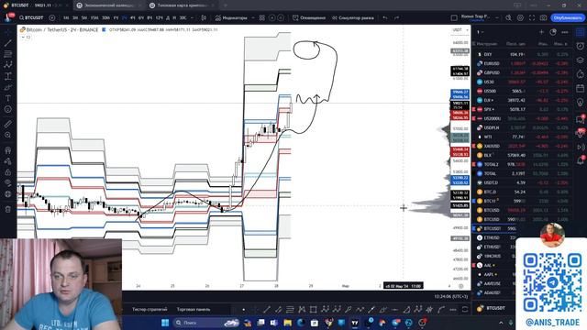Toggle hide all drawings eye icon
Image resolution: width=587 pixels, height=330 pixels.
click(x=8, y=183)
